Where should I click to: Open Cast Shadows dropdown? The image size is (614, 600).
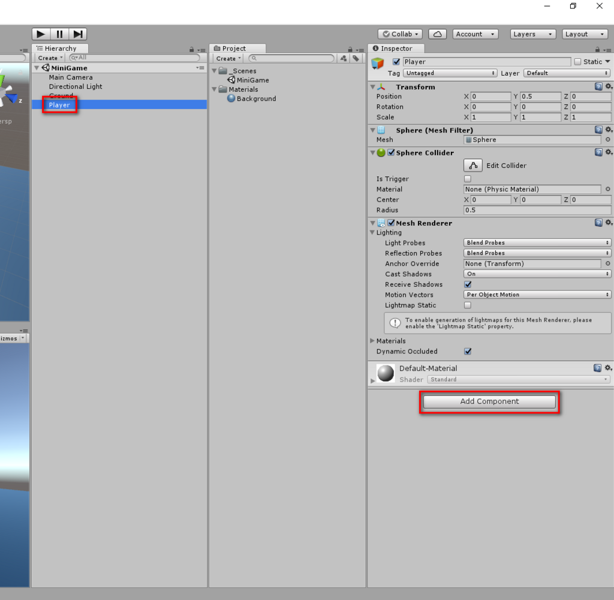(x=537, y=274)
